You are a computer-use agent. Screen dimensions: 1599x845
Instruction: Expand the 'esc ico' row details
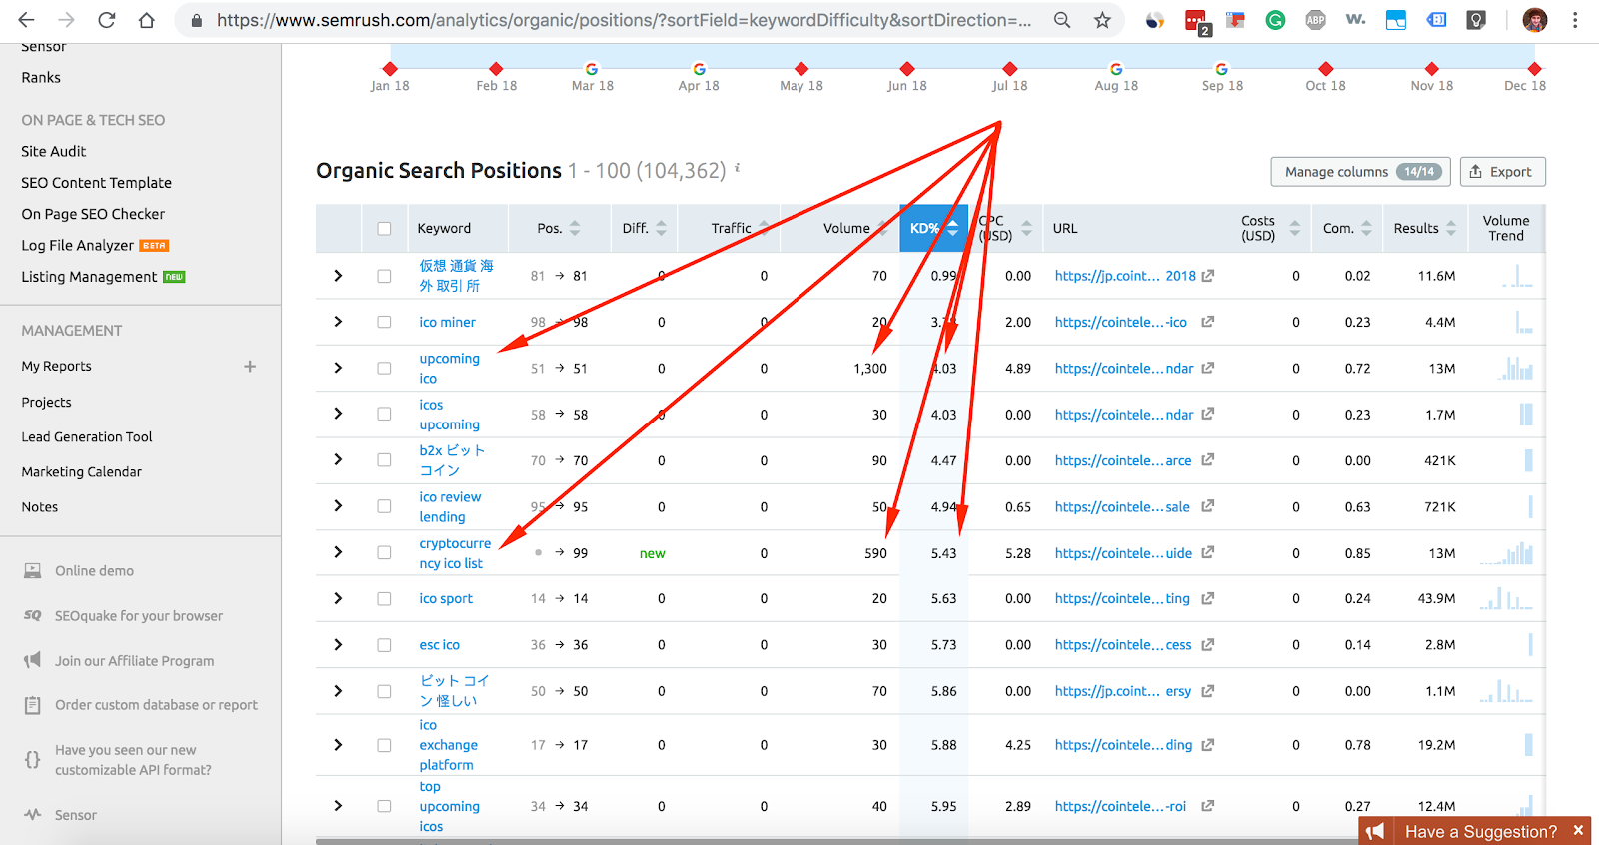[338, 644]
